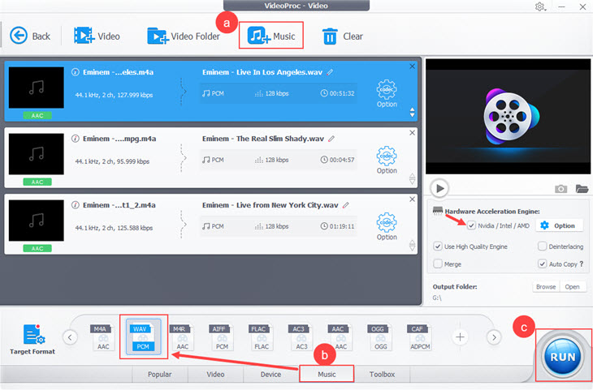Open codec Option for Live In Los Angeles

click(x=387, y=94)
